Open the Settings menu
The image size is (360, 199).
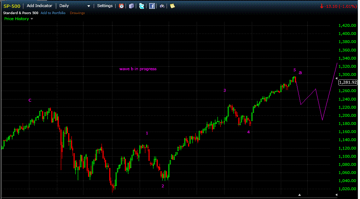(105, 6)
